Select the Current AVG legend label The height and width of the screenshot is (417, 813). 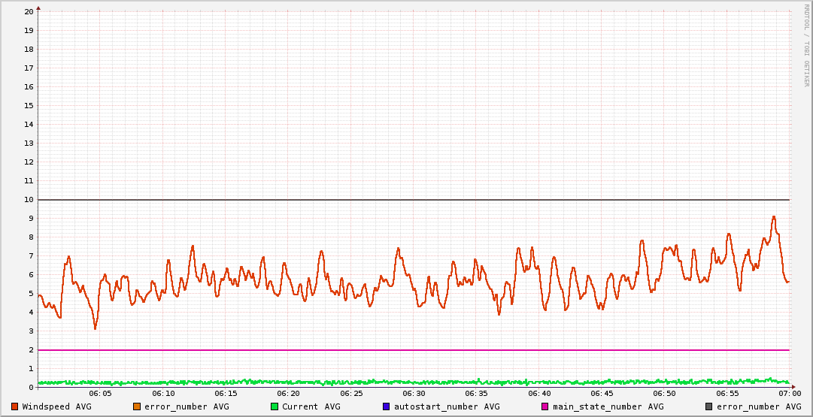311,406
